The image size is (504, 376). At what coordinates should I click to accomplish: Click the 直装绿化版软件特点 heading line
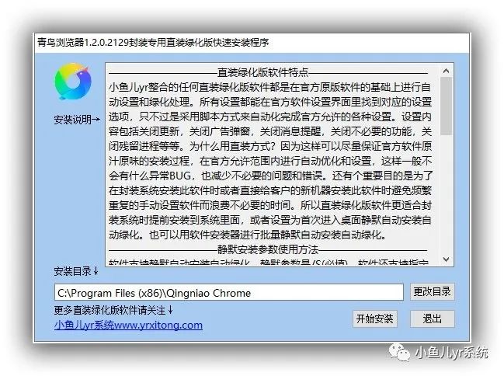pyautogui.click(x=268, y=72)
